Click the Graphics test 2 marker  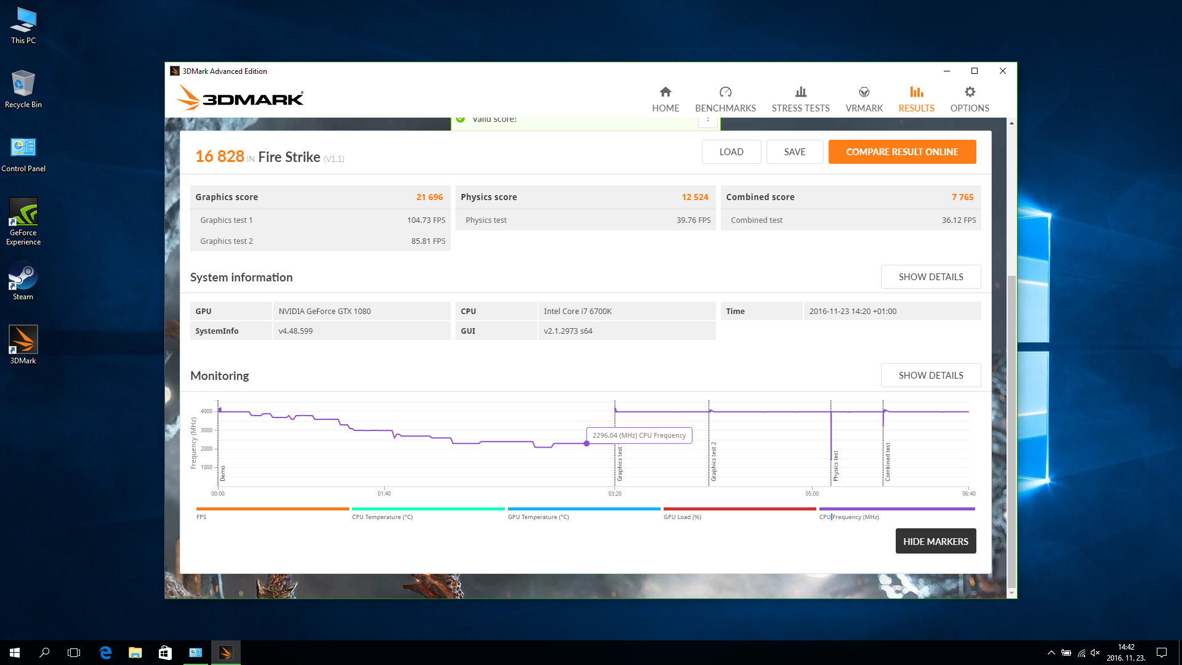[714, 461]
